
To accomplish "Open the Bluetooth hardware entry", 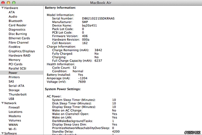I will tap(15, 21).
